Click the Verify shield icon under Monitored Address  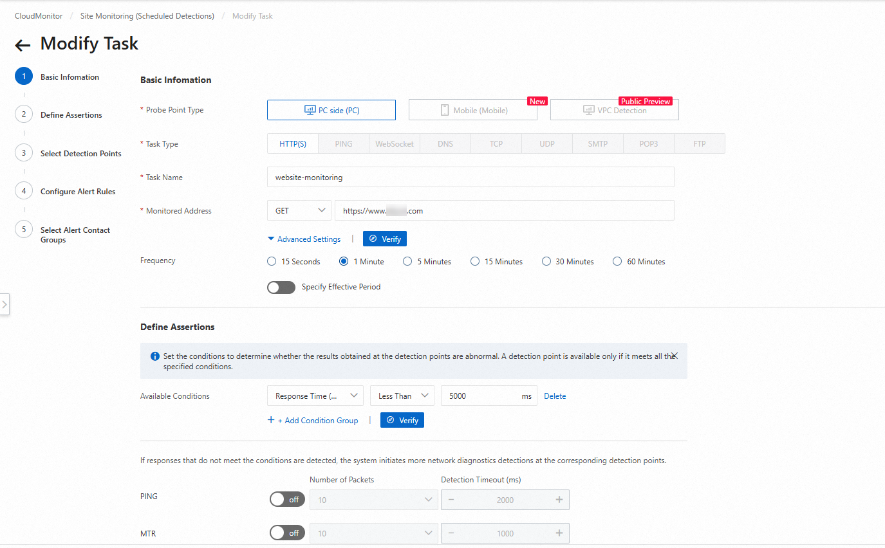pyautogui.click(x=384, y=238)
